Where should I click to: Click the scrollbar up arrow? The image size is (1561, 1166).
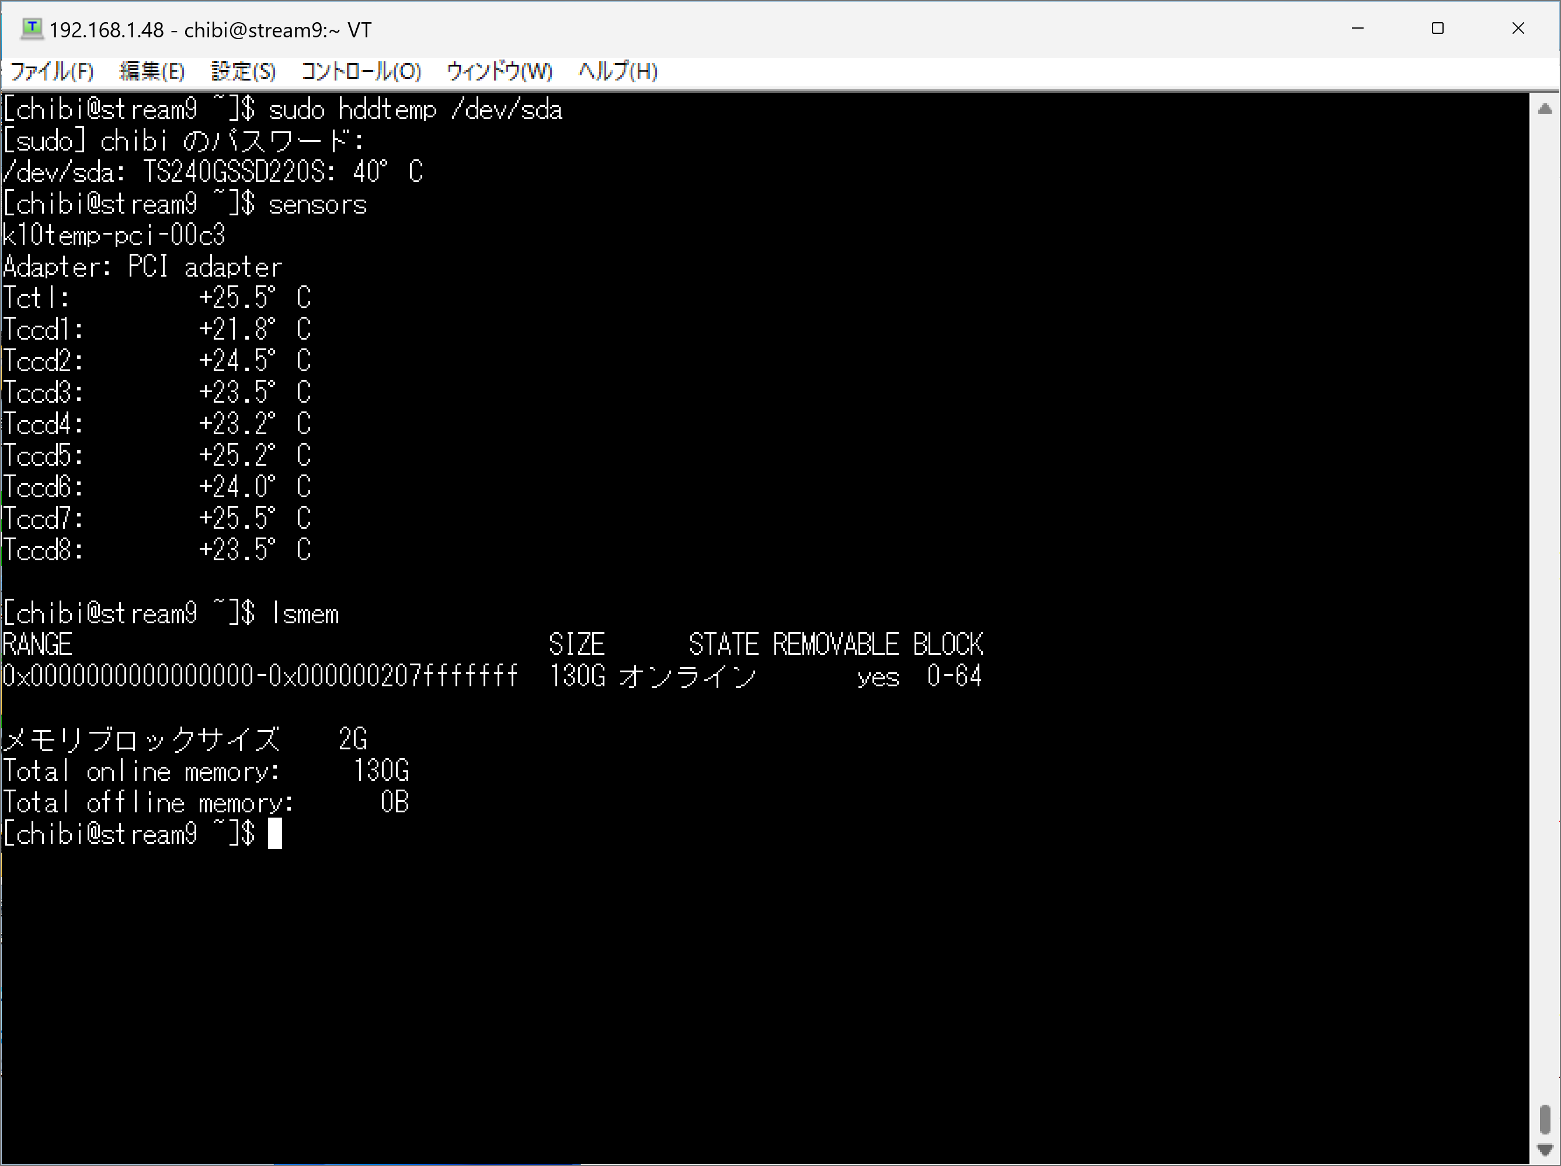(x=1544, y=109)
